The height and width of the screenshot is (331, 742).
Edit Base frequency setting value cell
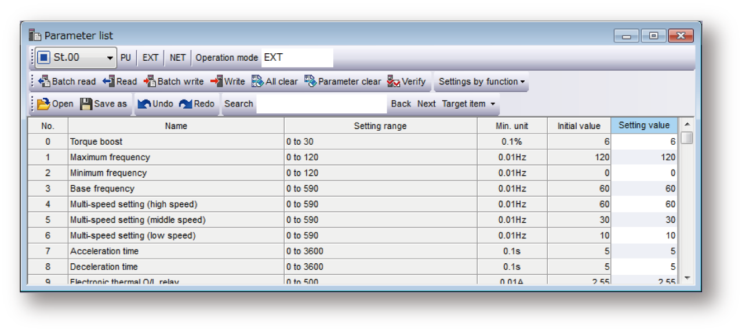(644, 189)
